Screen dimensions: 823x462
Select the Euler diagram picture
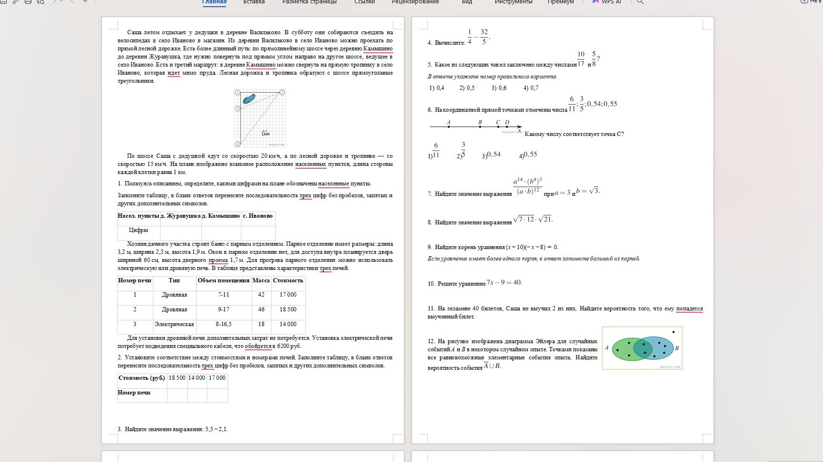click(x=642, y=348)
